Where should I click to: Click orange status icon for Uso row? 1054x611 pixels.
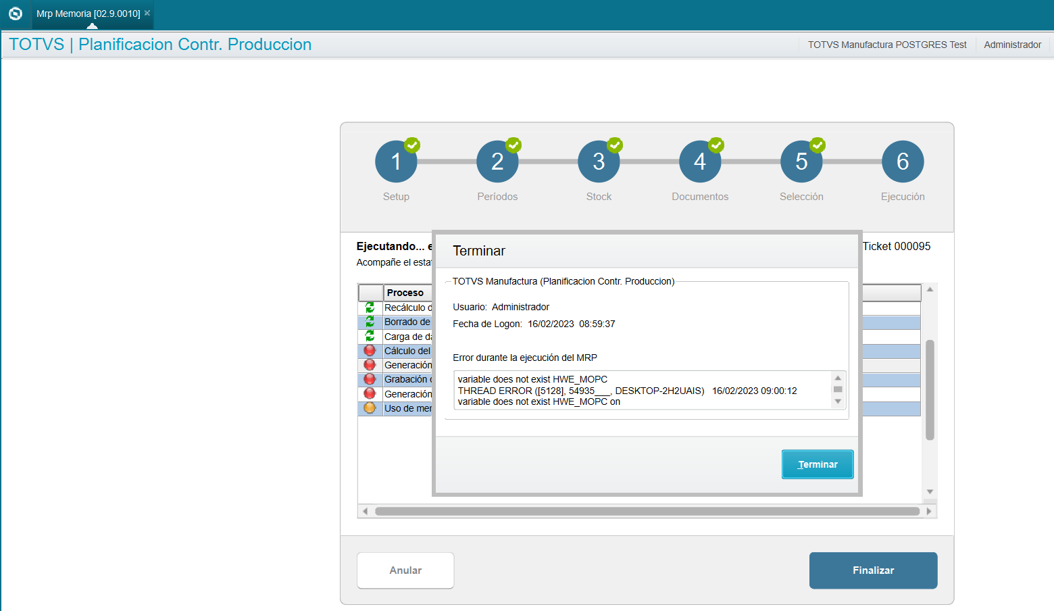pos(370,408)
